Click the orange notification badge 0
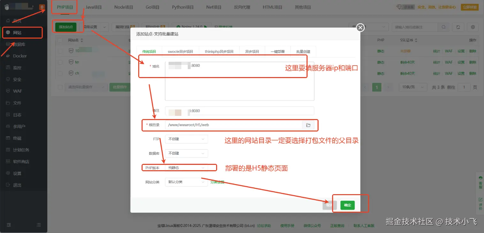The image size is (484, 233). tap(42, 7)
